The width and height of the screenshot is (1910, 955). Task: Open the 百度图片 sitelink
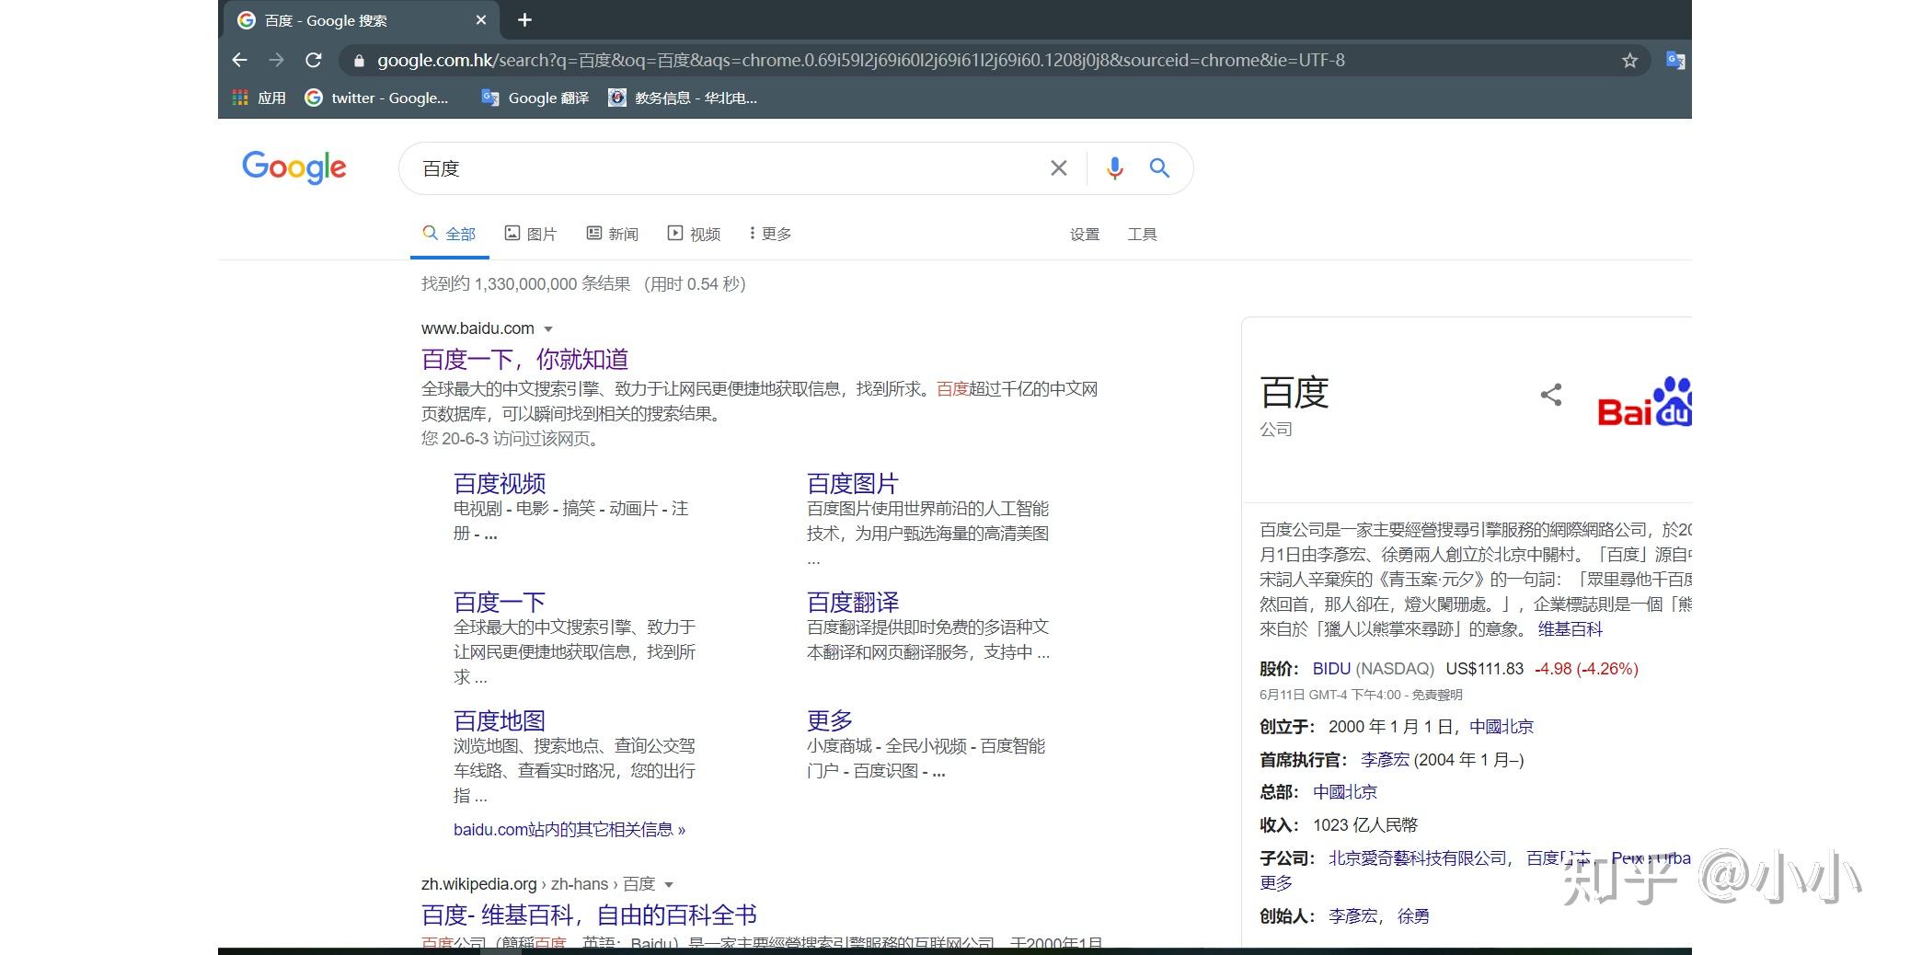point(853,483)
